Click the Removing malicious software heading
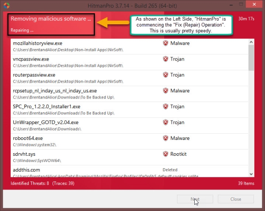 [x=51, y=19]
